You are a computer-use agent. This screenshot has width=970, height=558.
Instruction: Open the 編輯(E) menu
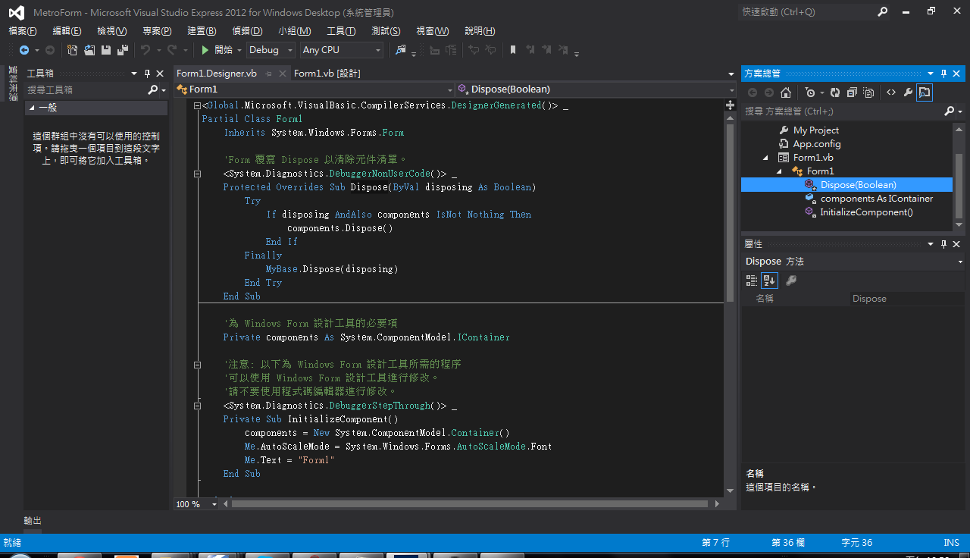[67, 31]
